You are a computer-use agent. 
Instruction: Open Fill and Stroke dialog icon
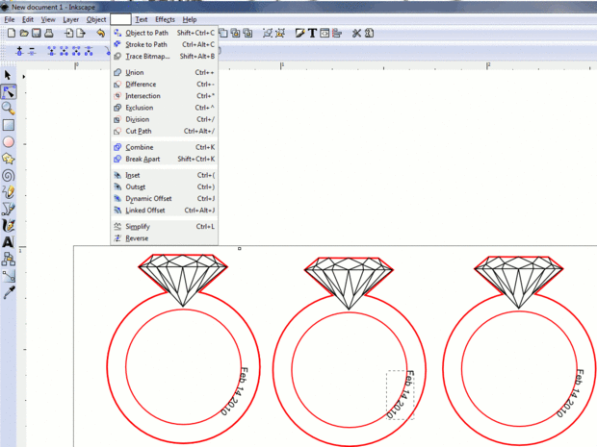[300, 33]
